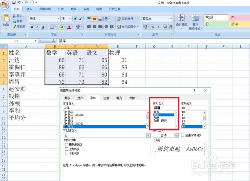The height and width of the screenshot is (181, 250).
Task: Select Bold in font style list
Action: (x=157, y=118)
